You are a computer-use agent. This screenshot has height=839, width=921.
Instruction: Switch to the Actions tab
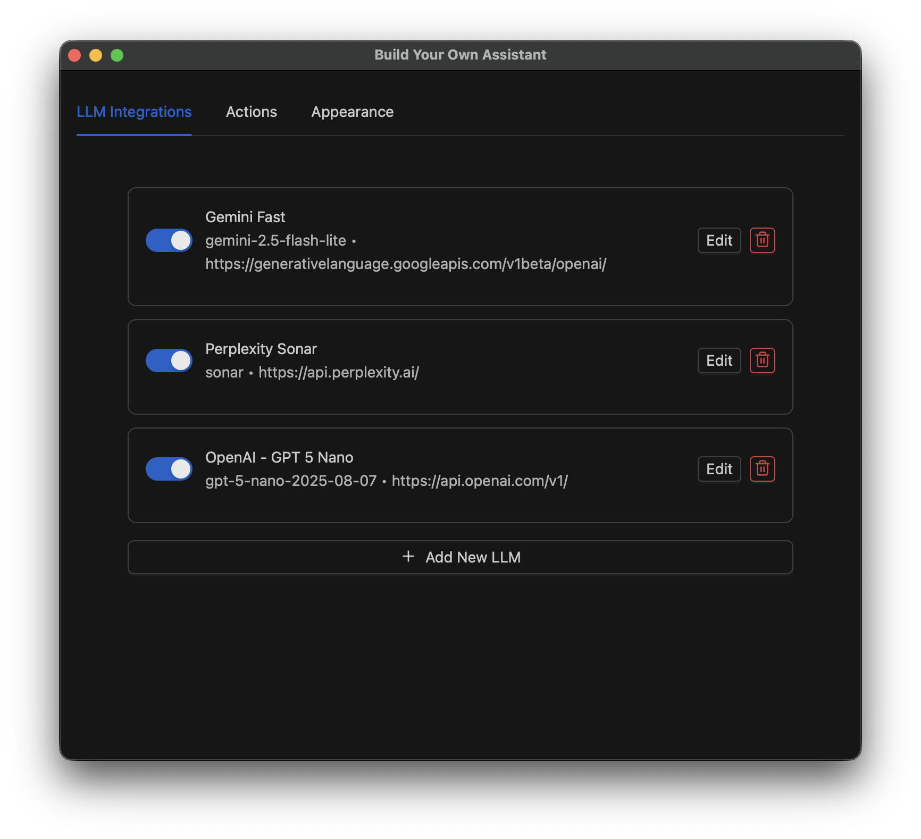pos(252,112)
